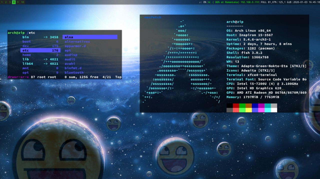Image resolution: width=320 pixels, height=179 pixels.
Task: Click the 'Resolution: 1366x768' line
Action: point(247,57)
